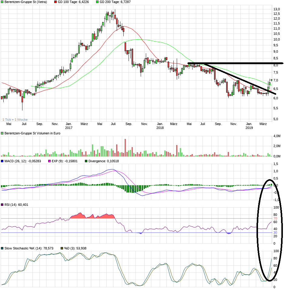Click the 'Jan. 2017' time axis label
The height and width of the screenshot is (290, 285).
[69, 126]
